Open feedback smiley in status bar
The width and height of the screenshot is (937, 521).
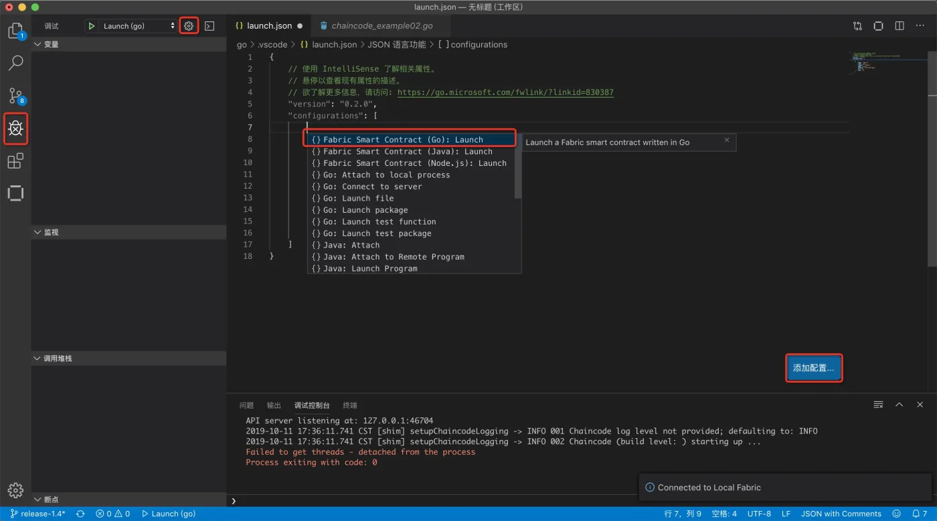(x=897, y=514)
